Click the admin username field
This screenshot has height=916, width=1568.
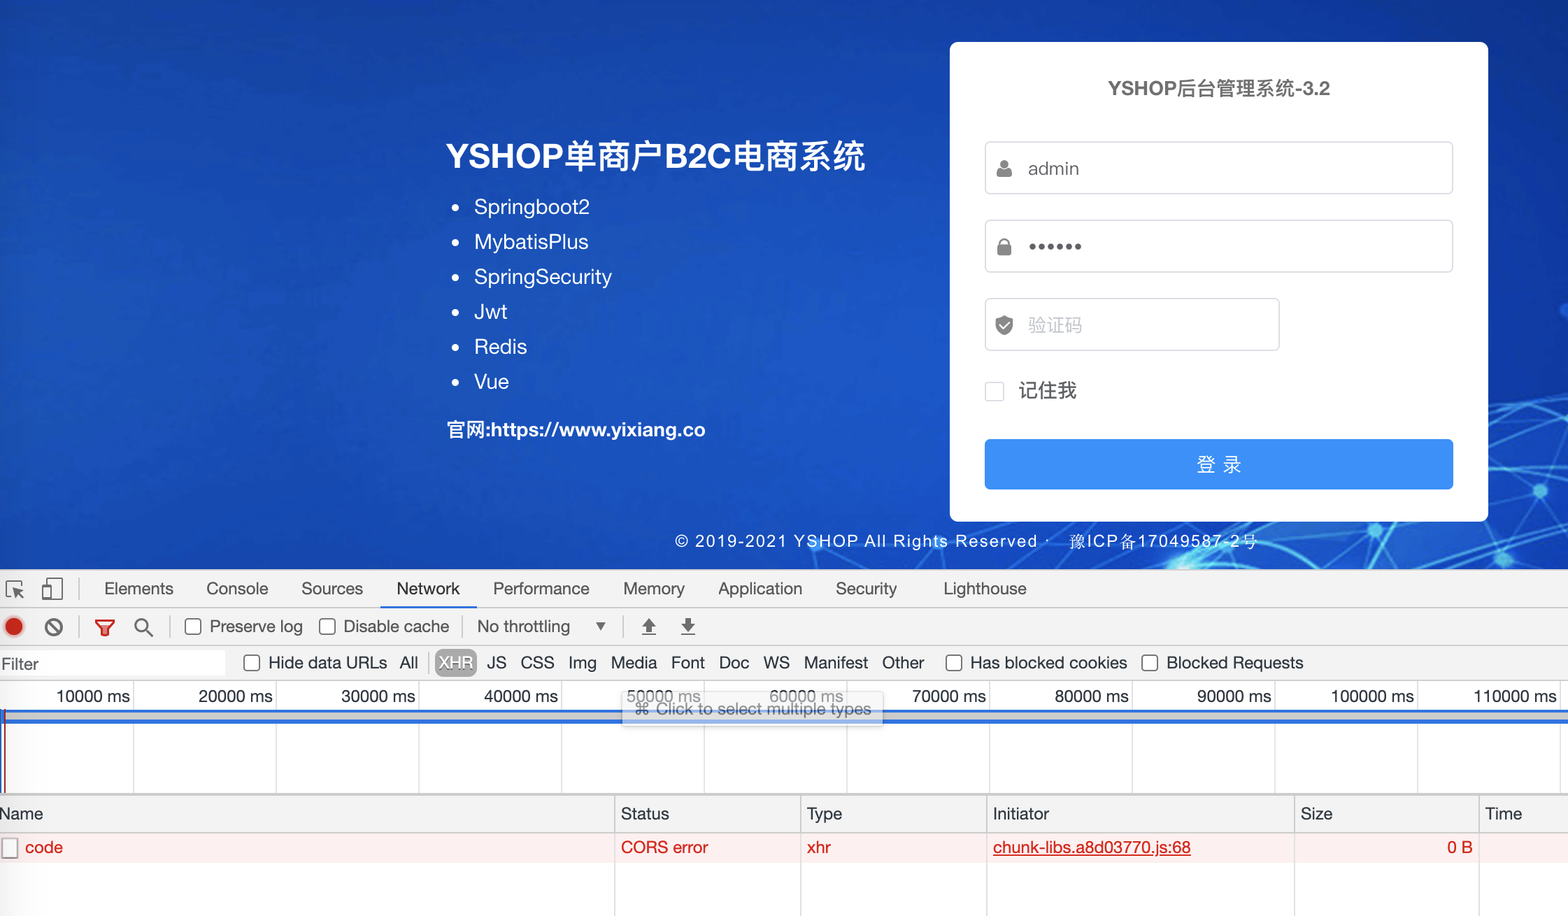1218,169
